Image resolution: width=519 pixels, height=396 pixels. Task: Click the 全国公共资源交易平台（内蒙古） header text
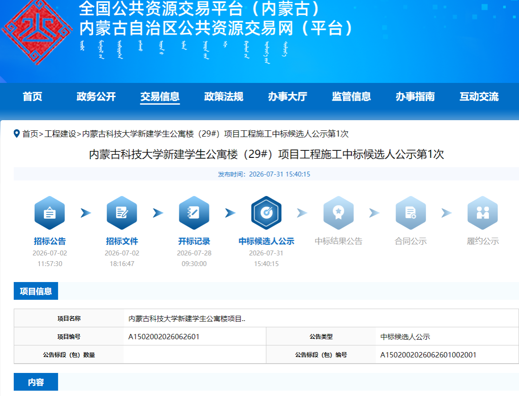[200, 8]
